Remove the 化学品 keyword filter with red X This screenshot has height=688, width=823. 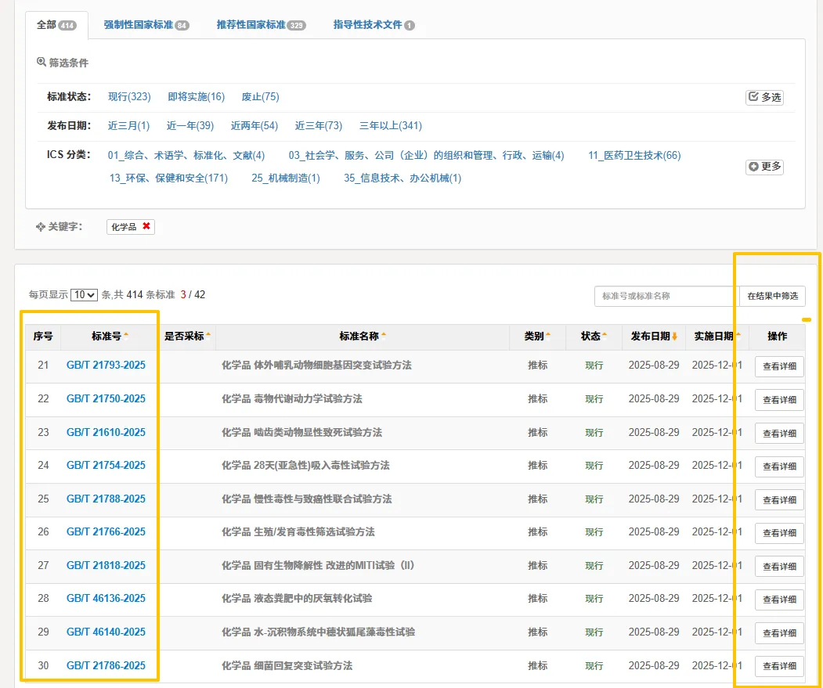146,226
